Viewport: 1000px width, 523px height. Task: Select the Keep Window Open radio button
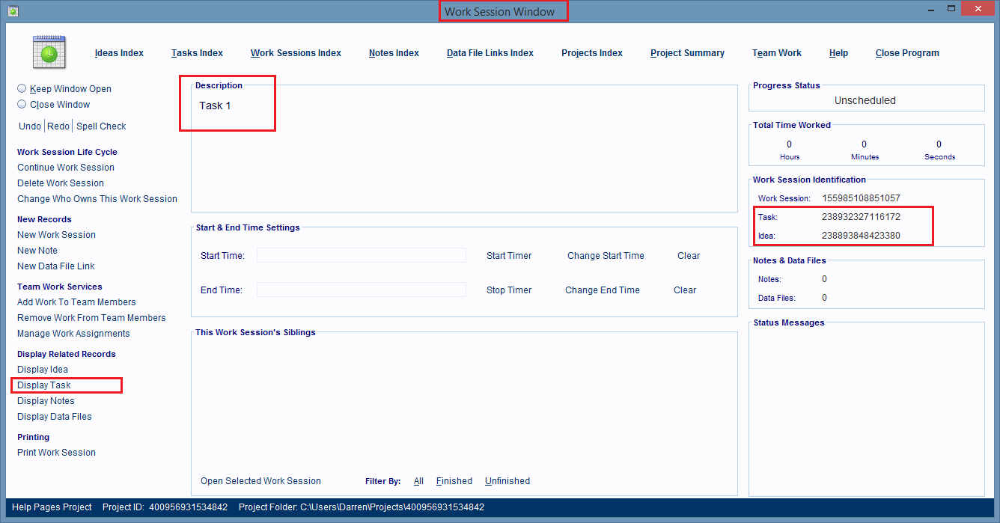[22, 88]
